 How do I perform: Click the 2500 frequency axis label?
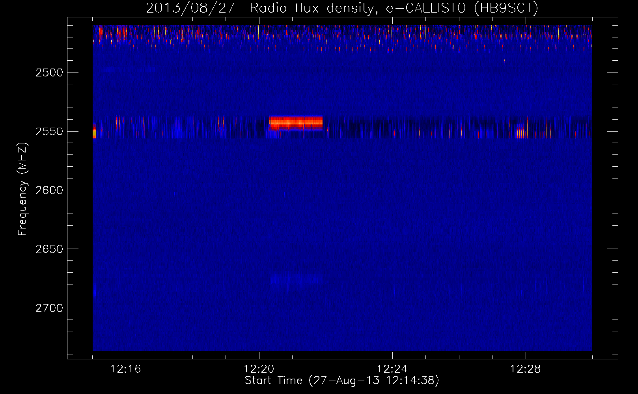[x=49, y=72]
